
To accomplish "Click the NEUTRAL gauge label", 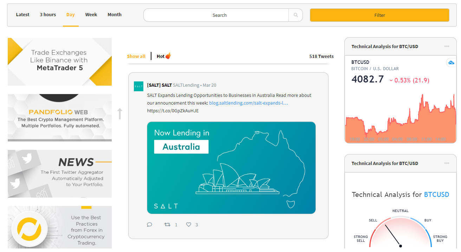I will click(401, 211).
